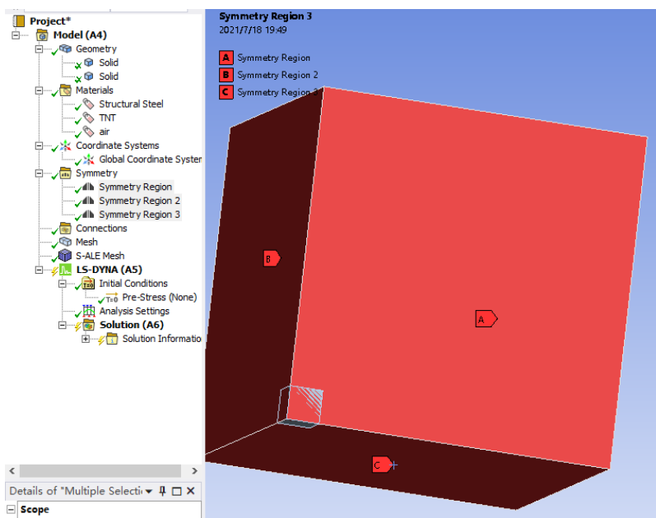Click the Connections folder icon

66,229
